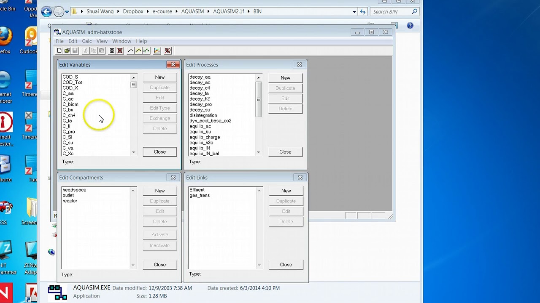Click scroll-down arrow of compartments list

point(133,265)
